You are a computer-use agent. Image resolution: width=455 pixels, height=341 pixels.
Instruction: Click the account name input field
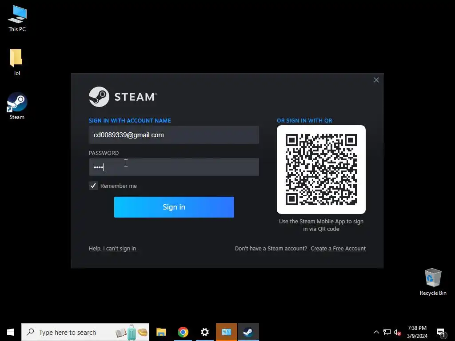pos(174,135)
